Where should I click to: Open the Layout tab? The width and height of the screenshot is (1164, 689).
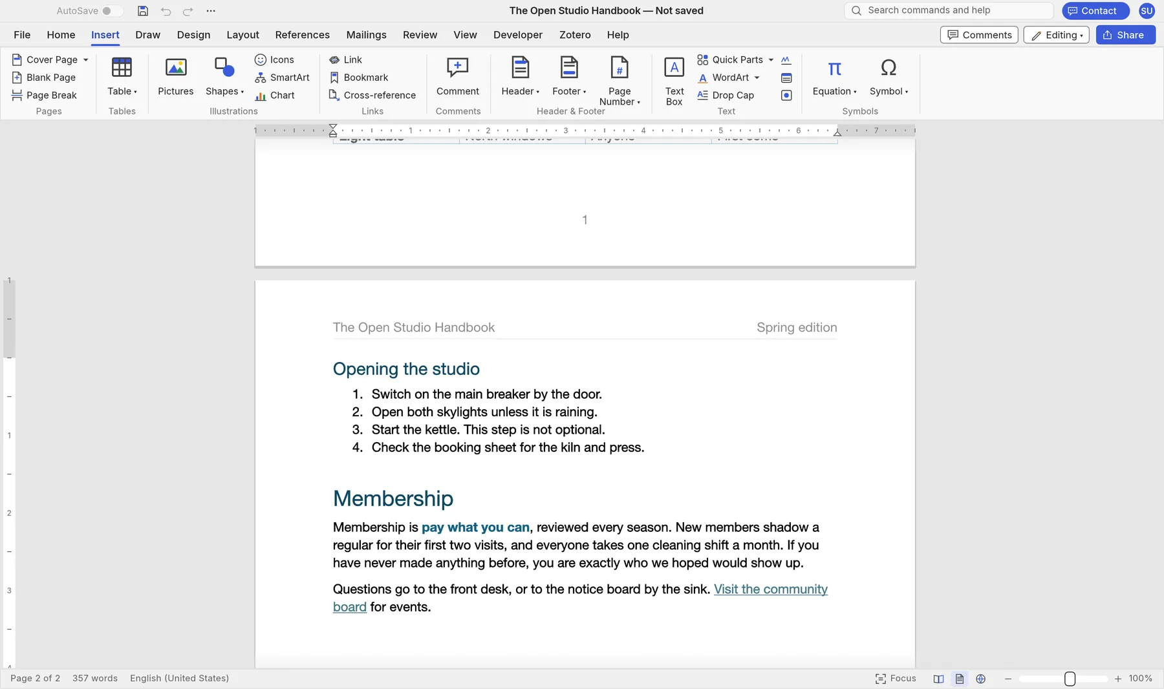tap(242, 35)
